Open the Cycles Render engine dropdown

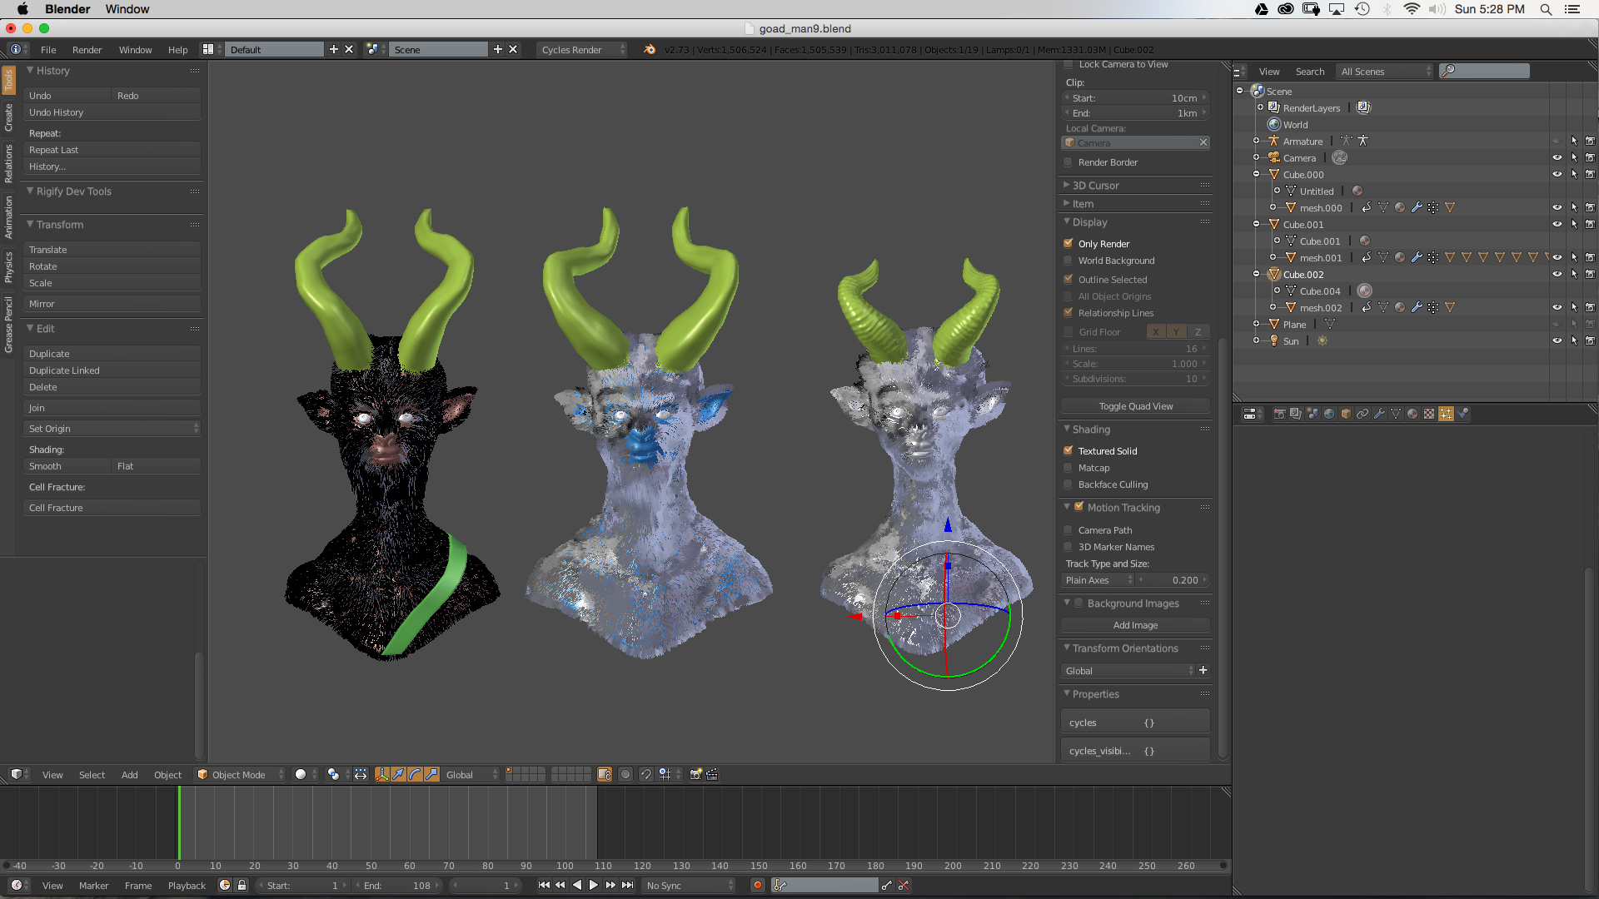581,50
